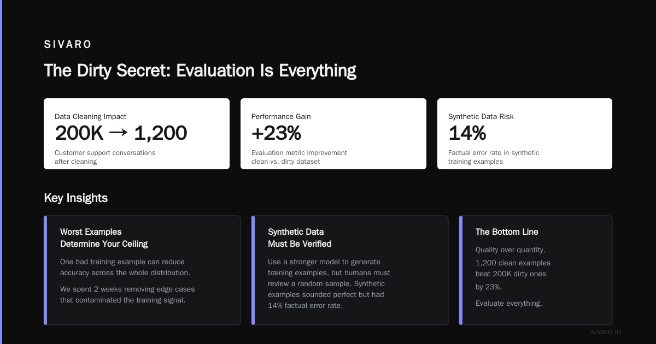
Task: Click 'Customer support conversations after cleaning' caption
Action: click(105, 157)
